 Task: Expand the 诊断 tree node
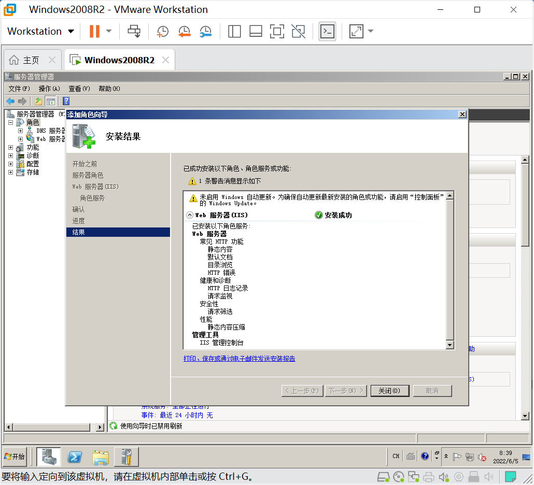pos(10,155)
